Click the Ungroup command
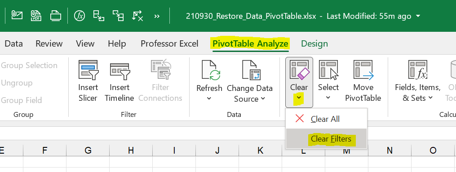The image size is (456, 172). coord(17,83)
